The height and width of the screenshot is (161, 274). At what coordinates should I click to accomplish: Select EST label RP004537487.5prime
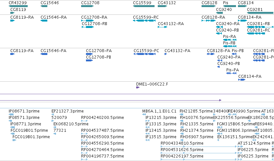[102, 130]
